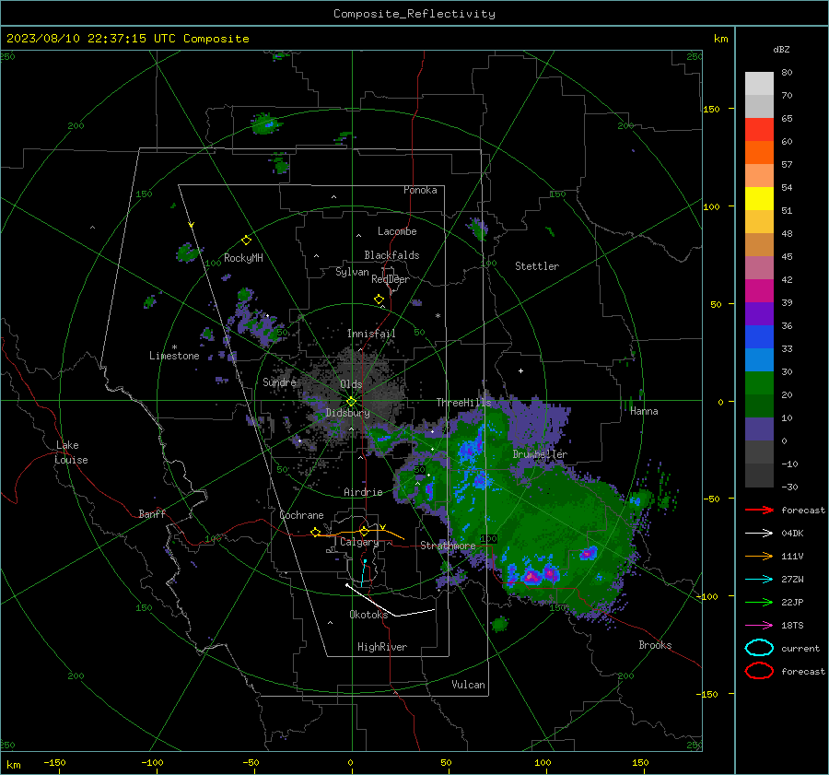Click the 04DK legend label

792,534
